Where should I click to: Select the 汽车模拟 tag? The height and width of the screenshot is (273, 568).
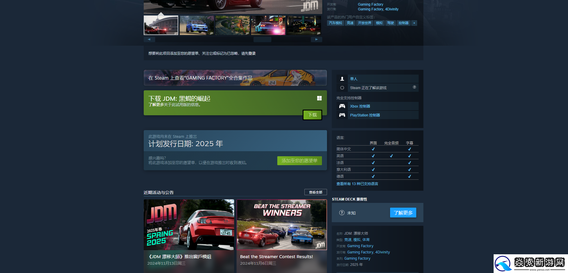coord(335,23)
